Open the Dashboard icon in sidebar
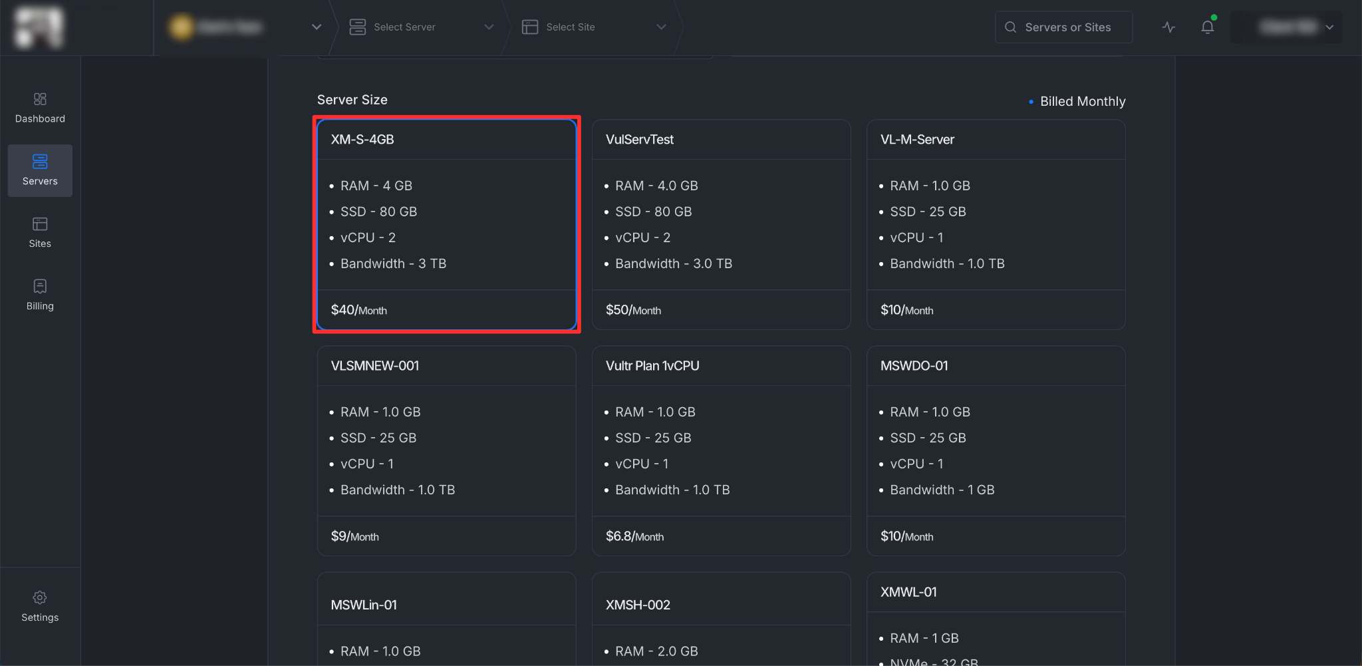Image resolution: width=1362 pixels, height=666 pixels. [40, 99]
